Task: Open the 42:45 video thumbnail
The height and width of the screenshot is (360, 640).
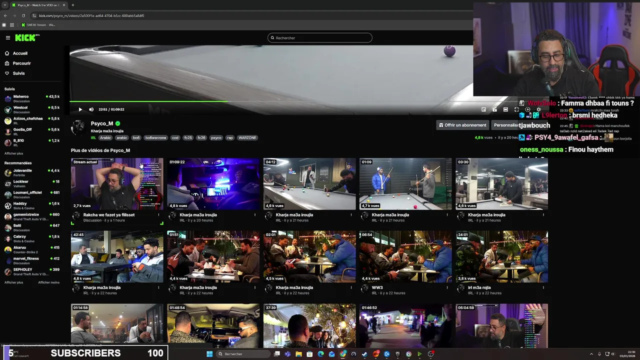Action: (x=117, y=256)
